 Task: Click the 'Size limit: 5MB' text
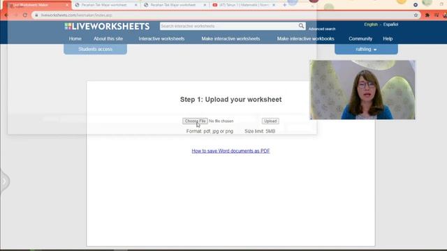[260, 131]
